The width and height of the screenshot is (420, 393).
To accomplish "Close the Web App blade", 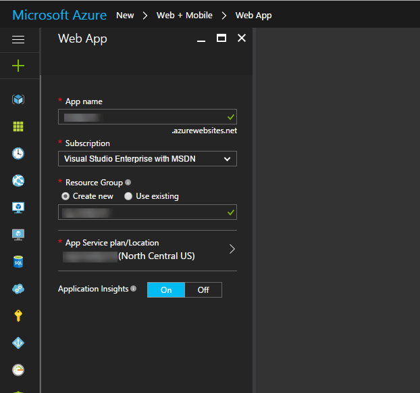I will pos(242,38).
